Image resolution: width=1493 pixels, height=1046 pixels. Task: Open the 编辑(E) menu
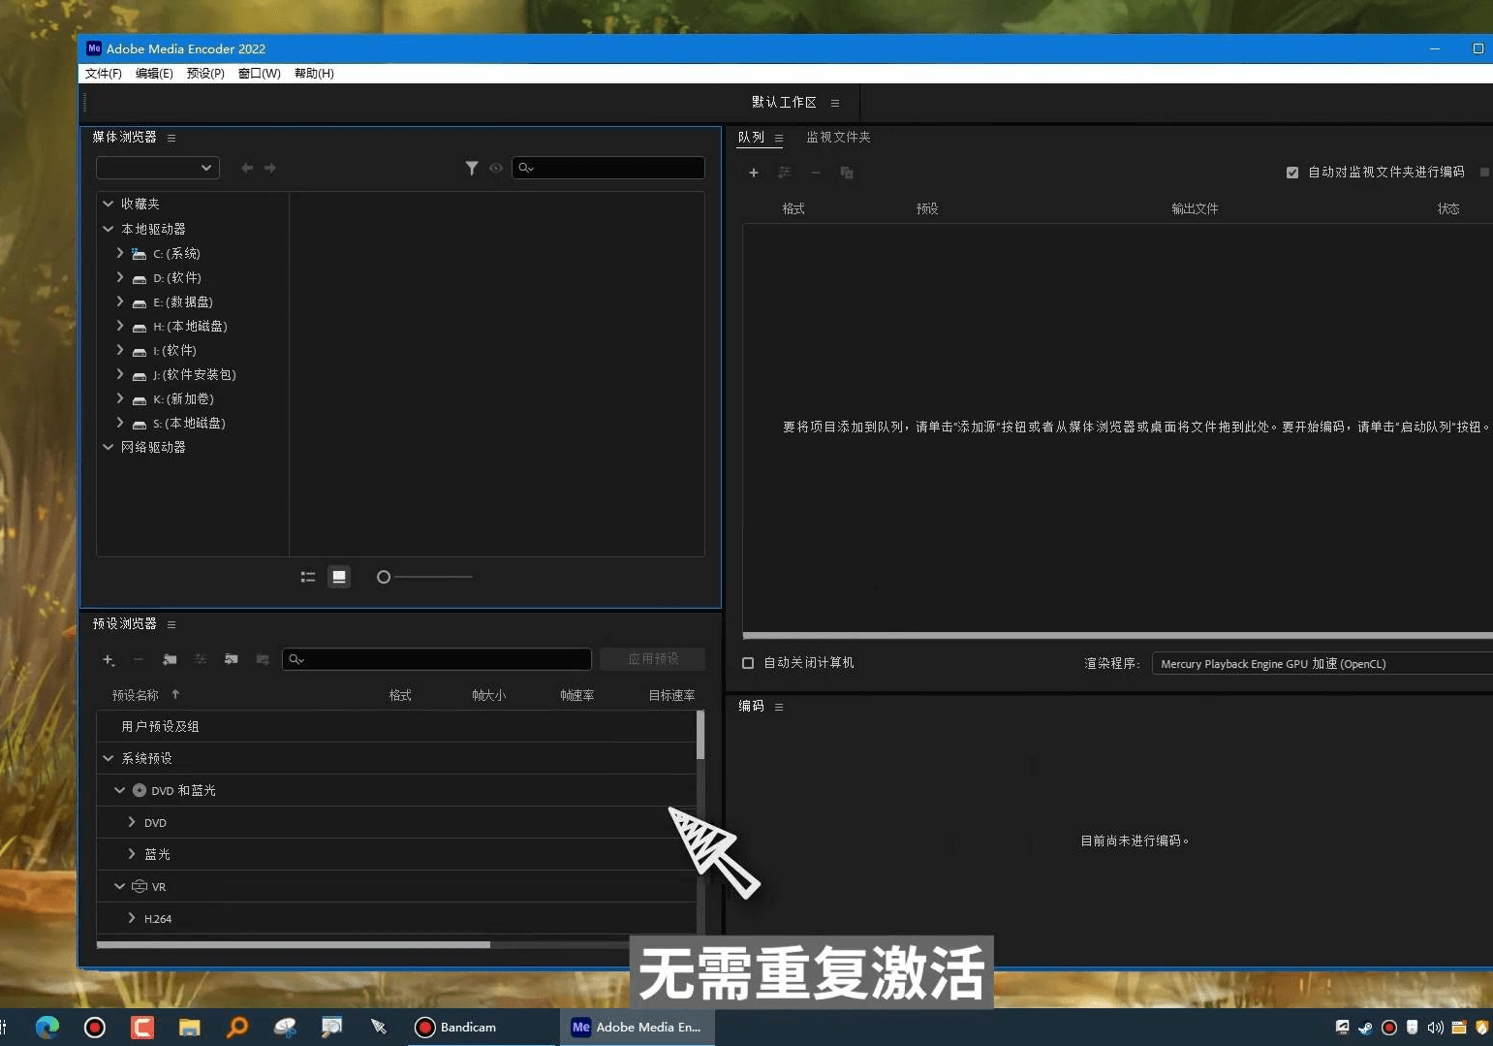(x=154, y=74)
